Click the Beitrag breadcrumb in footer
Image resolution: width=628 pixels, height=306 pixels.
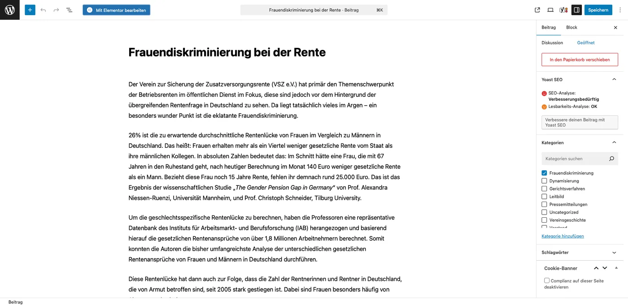coord(15,302)
